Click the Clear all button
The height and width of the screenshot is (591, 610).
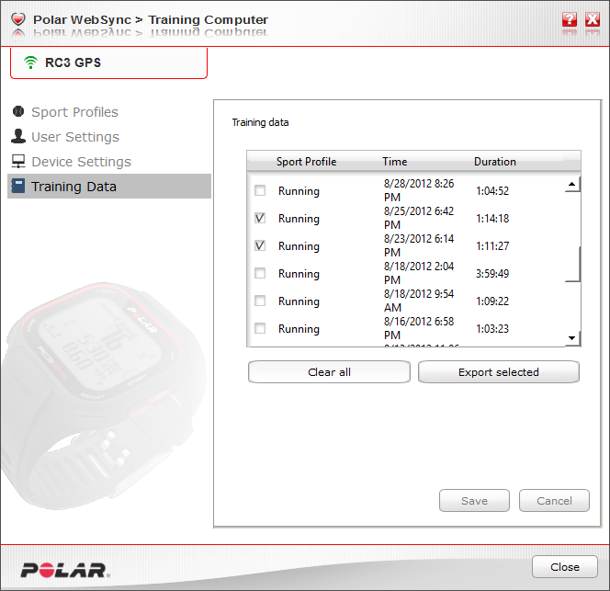click(x=329, y=372)
